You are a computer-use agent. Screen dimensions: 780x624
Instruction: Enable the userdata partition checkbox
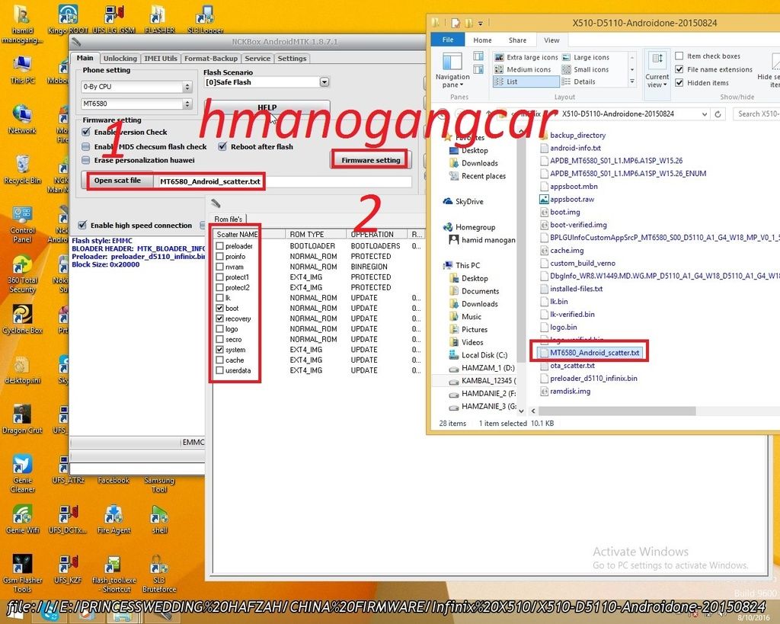220,370
